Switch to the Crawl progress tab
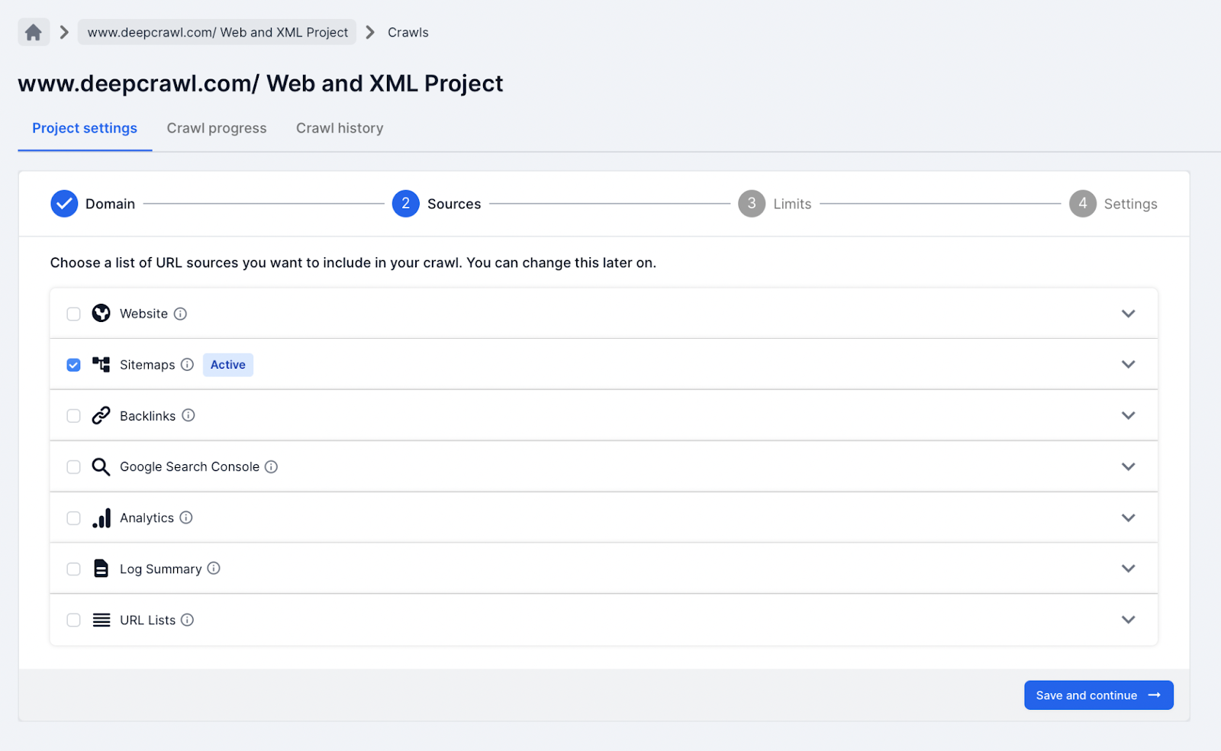This screenshot has width=1221, height=751. (x=217, y=128)
